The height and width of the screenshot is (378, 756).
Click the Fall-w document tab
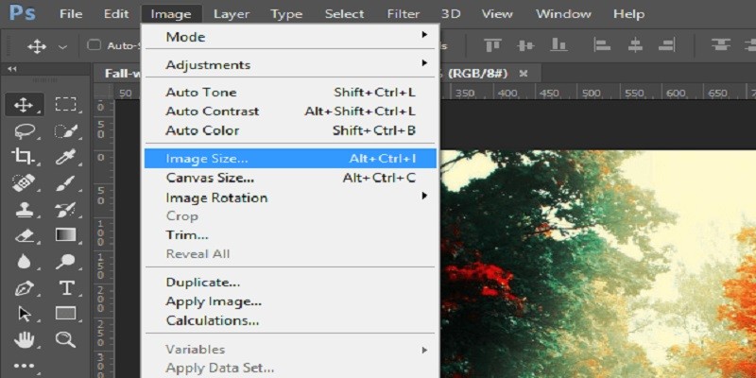coord(123,74)
